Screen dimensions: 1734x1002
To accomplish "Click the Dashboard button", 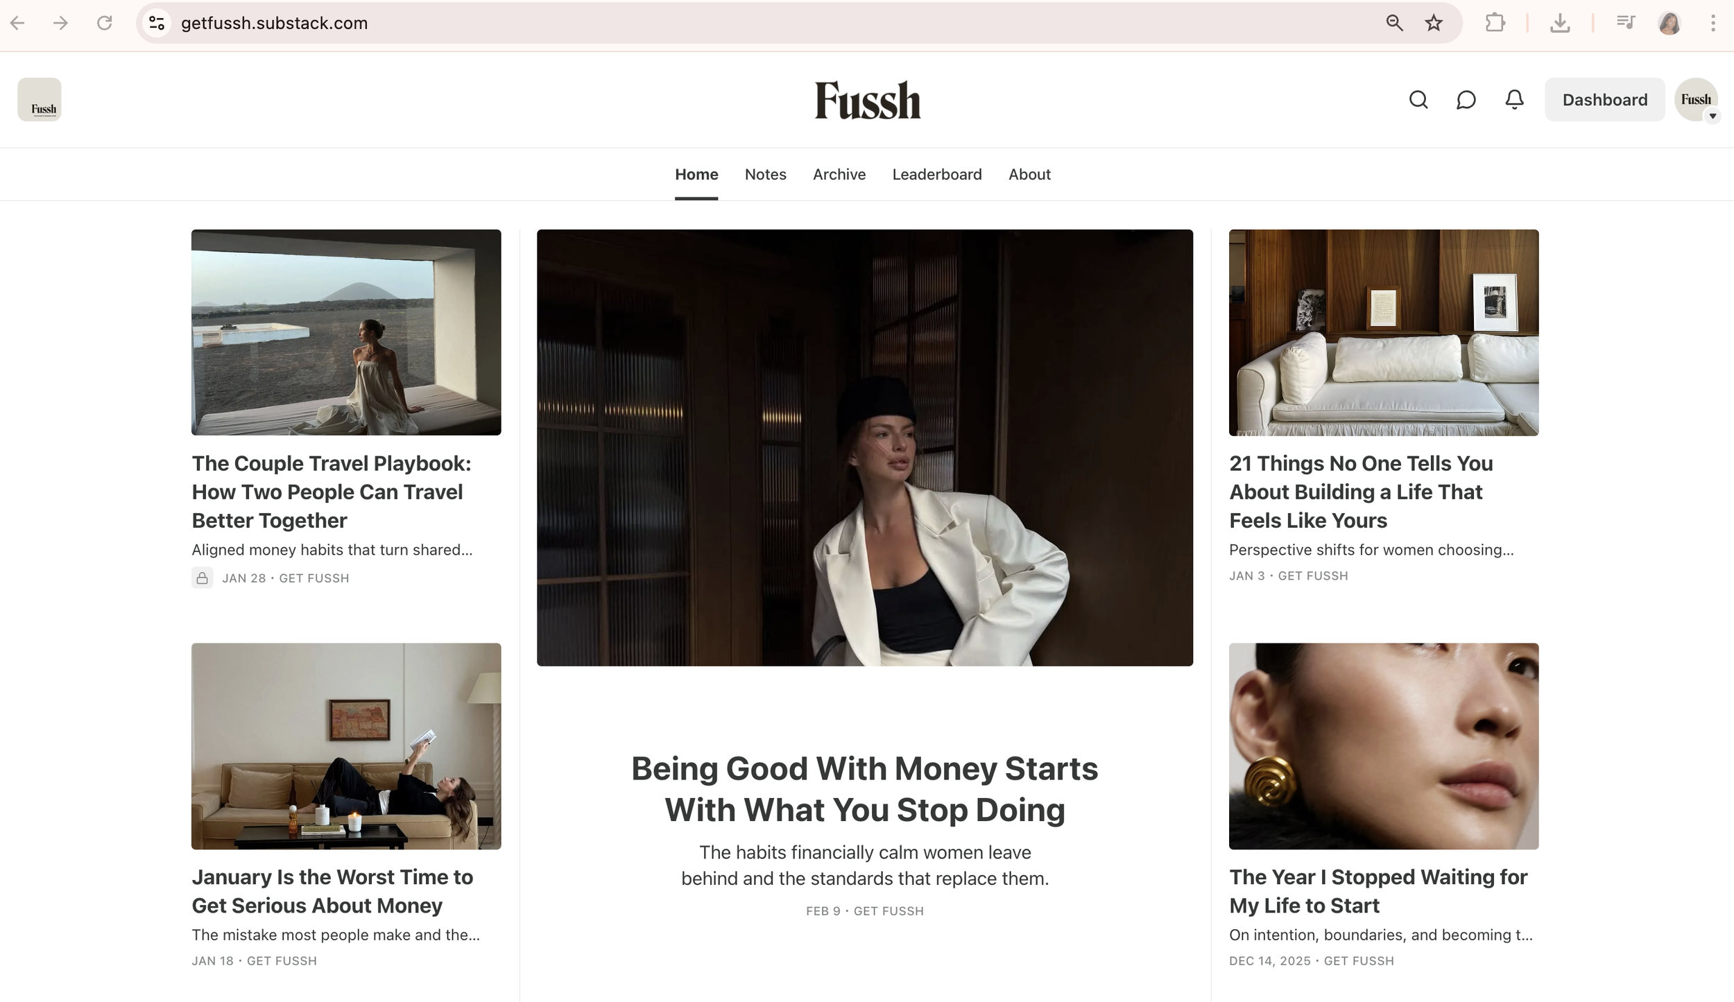I will coord(1604,100).
